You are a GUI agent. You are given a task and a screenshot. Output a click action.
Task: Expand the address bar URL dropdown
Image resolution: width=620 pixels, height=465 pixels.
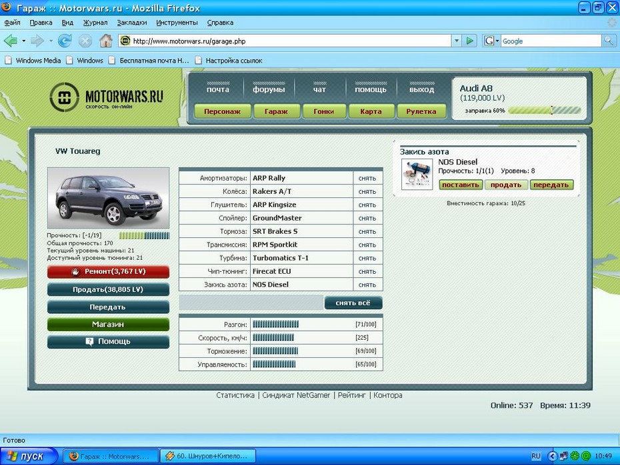(457, 41)
